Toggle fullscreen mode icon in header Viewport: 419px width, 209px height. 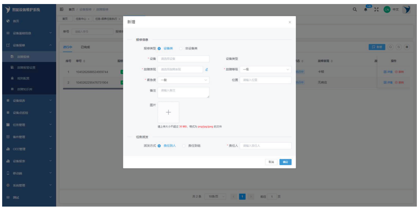tap(376, 10)
